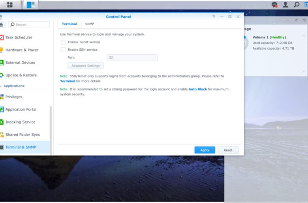Click the sidebar vertical scrollbar

(x=51, y=130)
